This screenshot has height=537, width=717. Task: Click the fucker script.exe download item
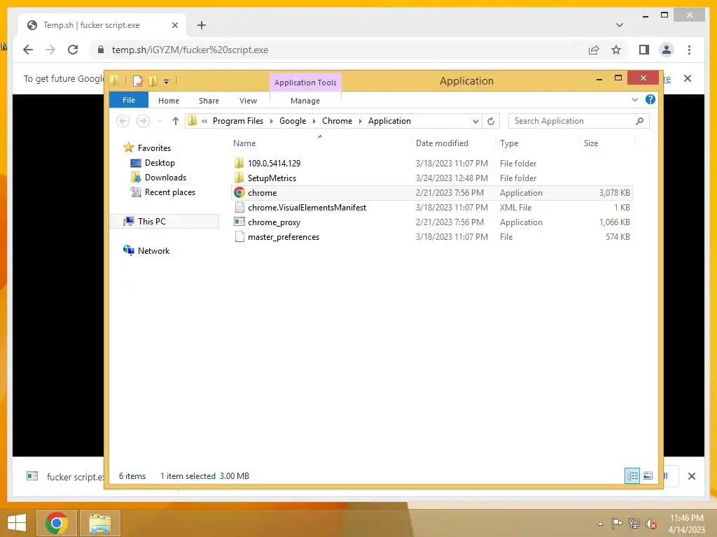point(64,477)
